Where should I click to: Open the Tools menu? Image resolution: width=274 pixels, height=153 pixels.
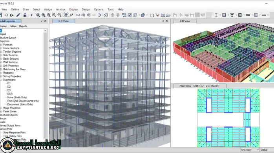click(x=110, y=9)
